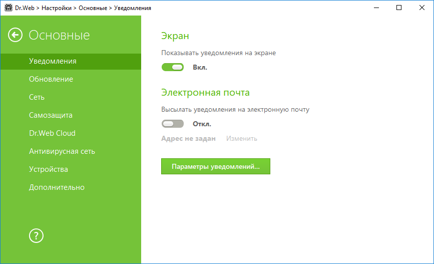434x264 pixels.
Task: Click the Изменить link for email address
Action: pyautogui.click(x=242, y=138)
